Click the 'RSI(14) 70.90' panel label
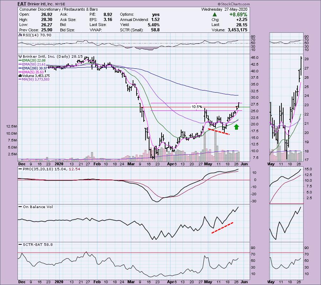Image resolution: width=321 pixels, height=285 pixels. pos(37,35)
